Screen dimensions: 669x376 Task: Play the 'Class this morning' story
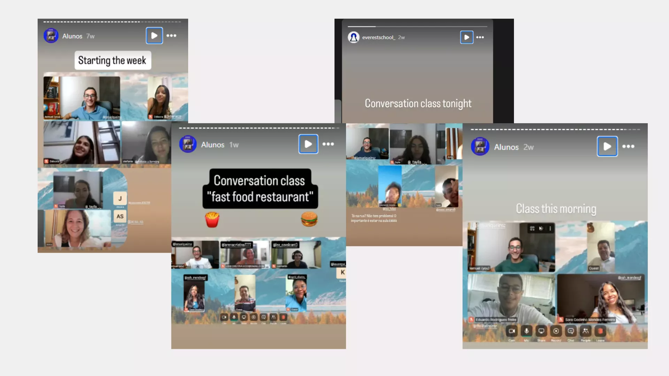607,147
